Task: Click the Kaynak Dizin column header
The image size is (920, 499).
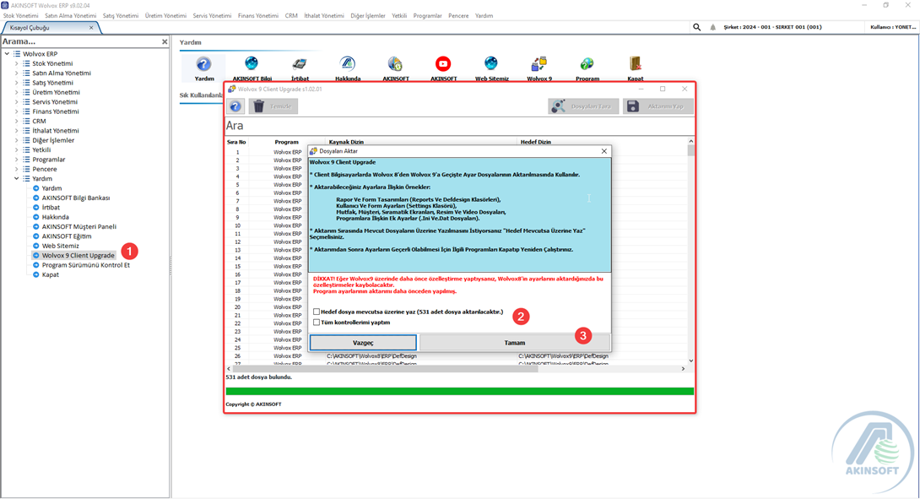Action: [x=346, y=142]
